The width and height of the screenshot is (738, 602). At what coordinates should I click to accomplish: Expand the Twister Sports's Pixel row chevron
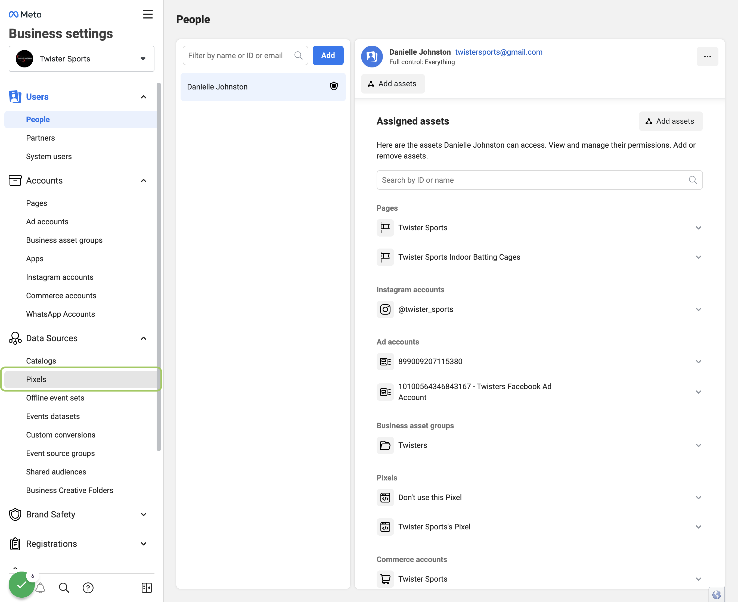[x=699, y=527]
